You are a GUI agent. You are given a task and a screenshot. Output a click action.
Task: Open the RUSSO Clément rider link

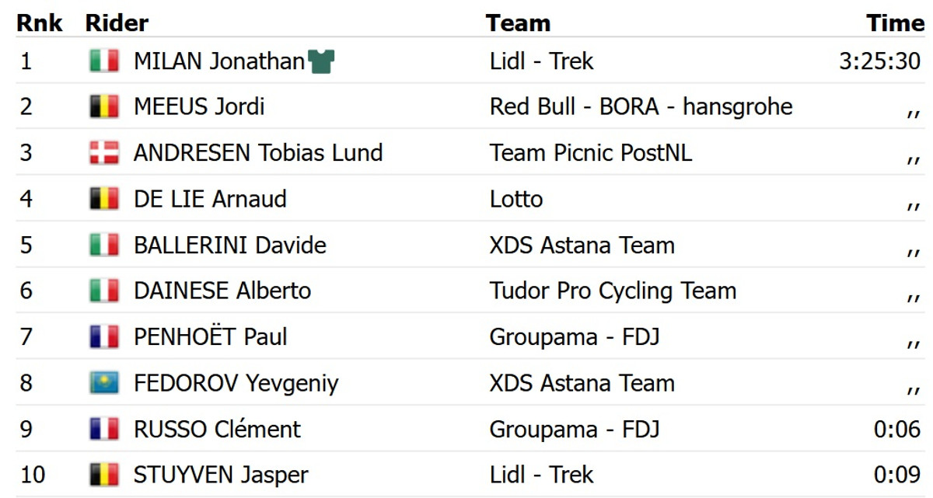click(x=217, y=429)
